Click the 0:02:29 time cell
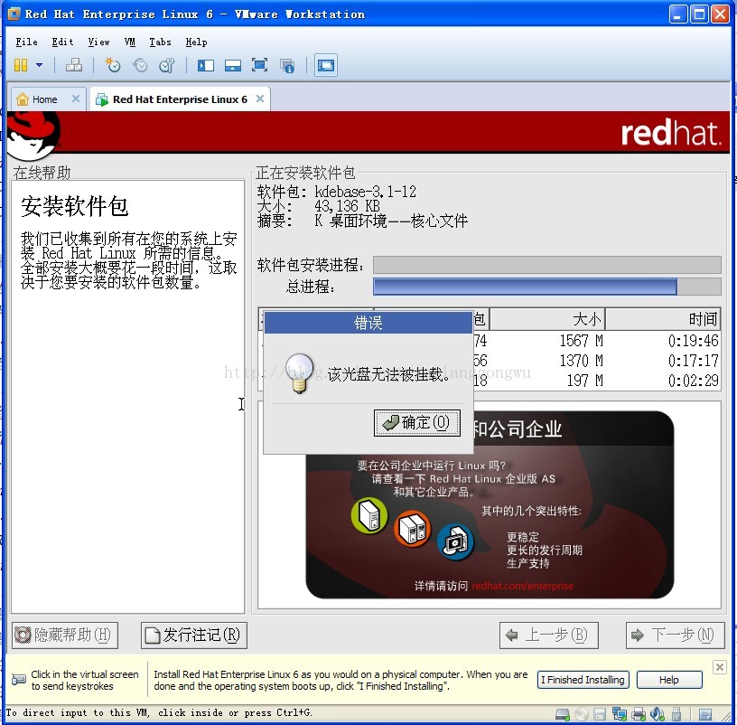 point(694,381)
